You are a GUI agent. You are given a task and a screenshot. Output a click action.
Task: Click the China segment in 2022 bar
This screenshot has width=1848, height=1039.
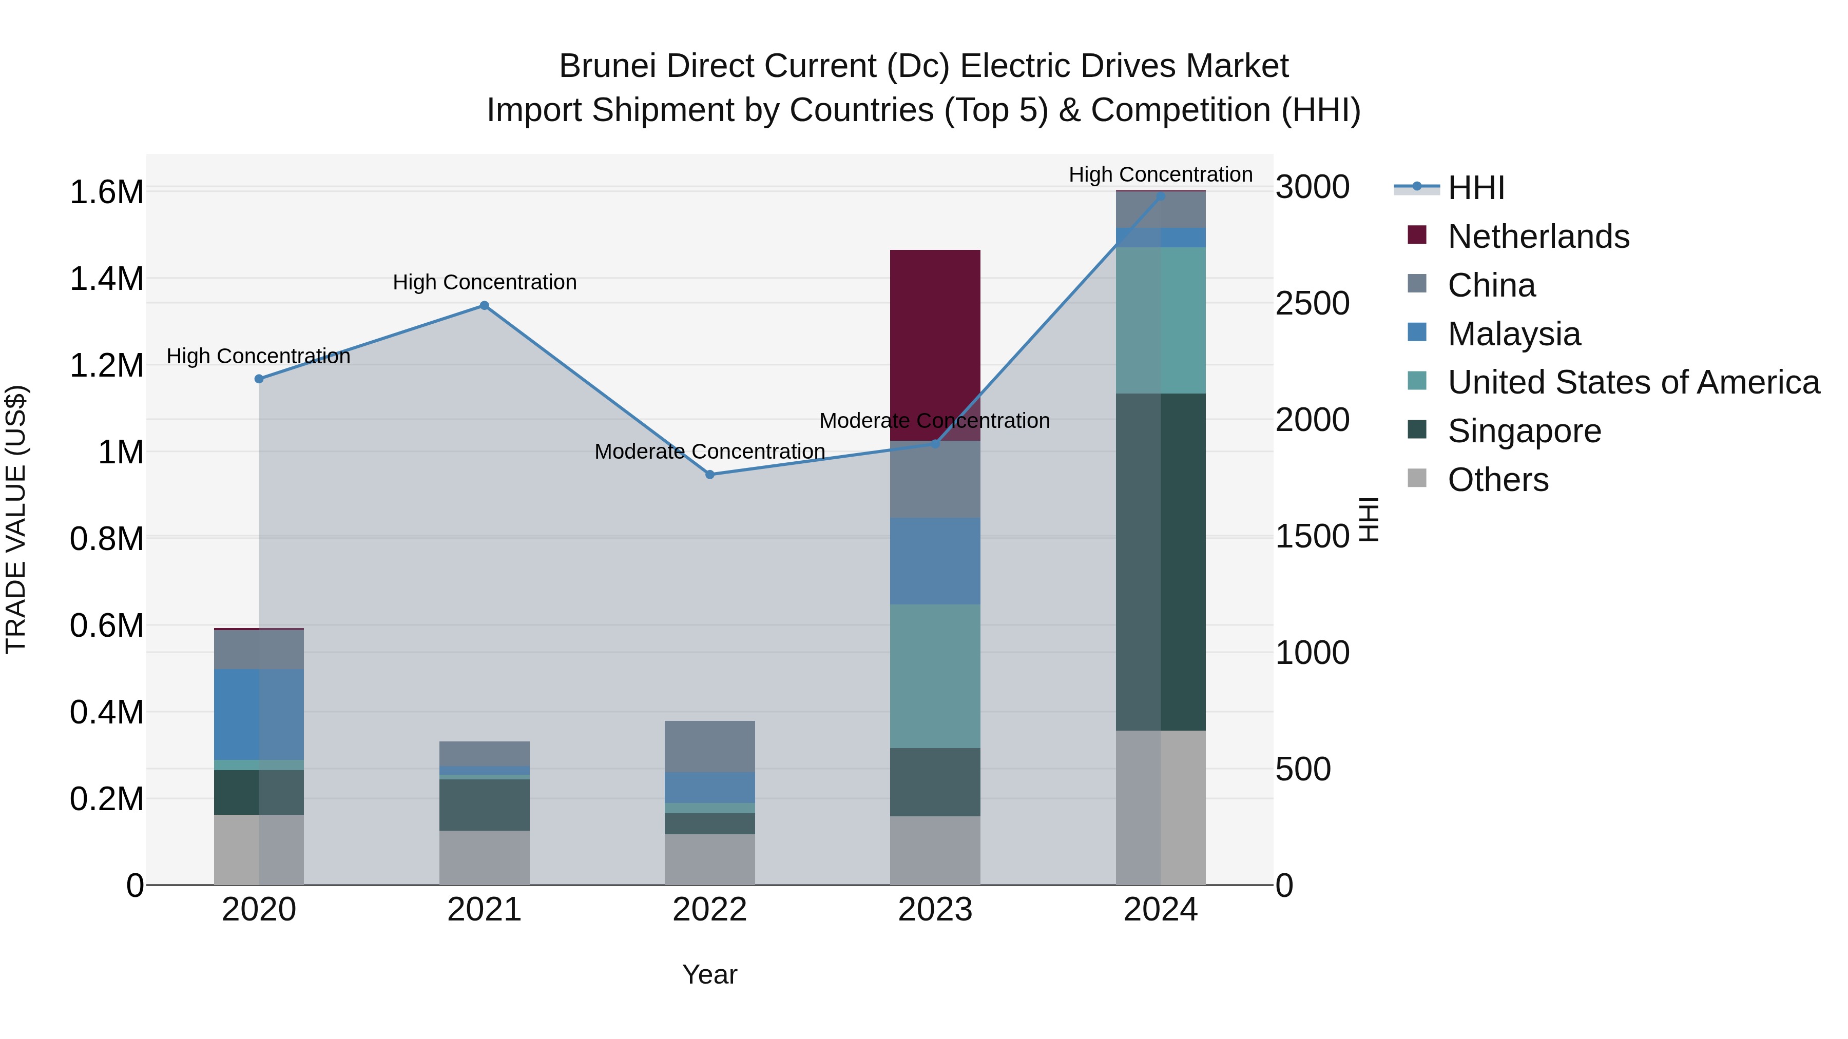[709, 747]
